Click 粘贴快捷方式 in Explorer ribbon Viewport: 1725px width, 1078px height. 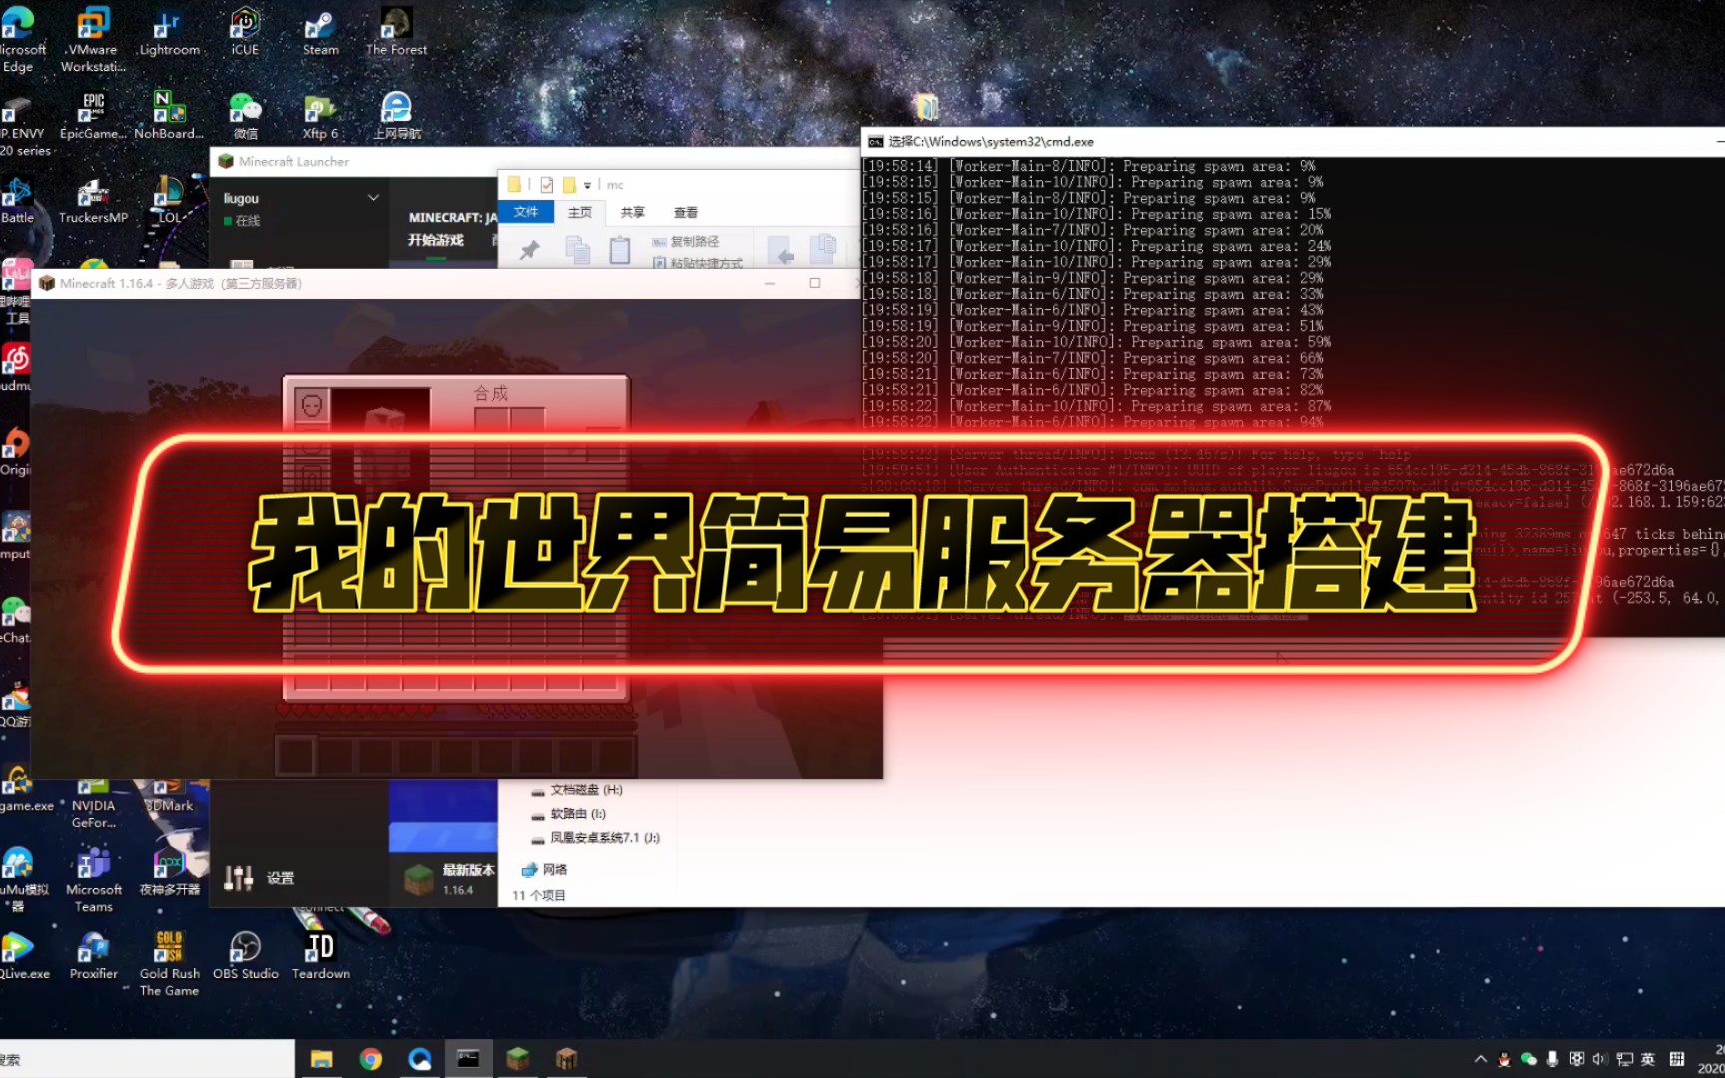tap(698, 263)
